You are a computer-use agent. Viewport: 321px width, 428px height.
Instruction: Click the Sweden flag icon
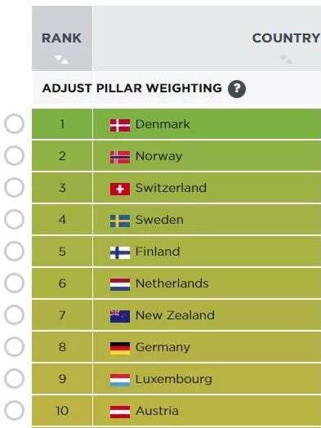[x=120, y=221]
